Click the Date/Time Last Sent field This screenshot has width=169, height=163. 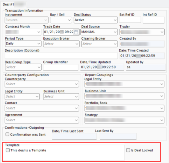point(74,136)
